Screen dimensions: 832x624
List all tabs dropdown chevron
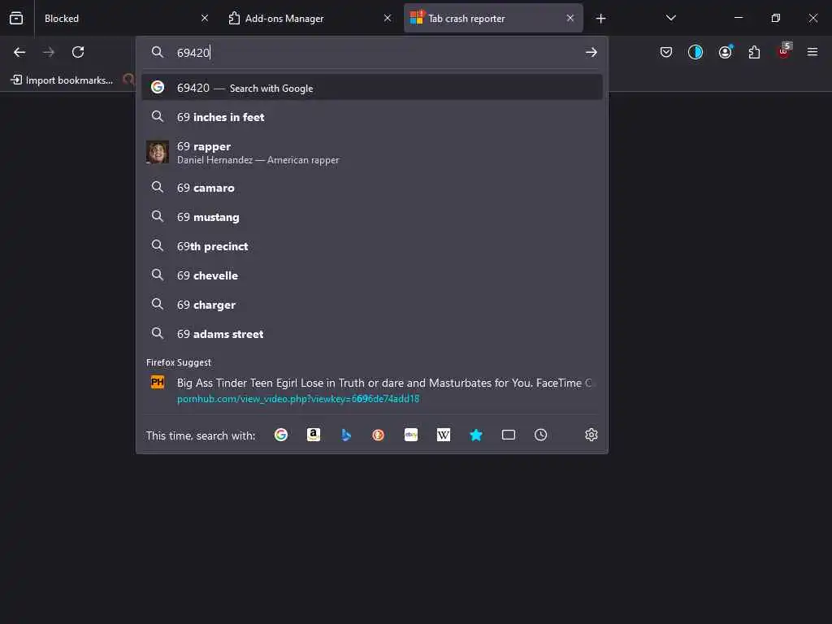[x=670, y=18]
